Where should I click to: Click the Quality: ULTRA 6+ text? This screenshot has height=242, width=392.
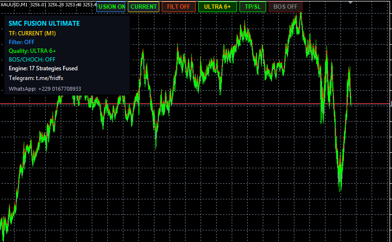tap(32, 51)
